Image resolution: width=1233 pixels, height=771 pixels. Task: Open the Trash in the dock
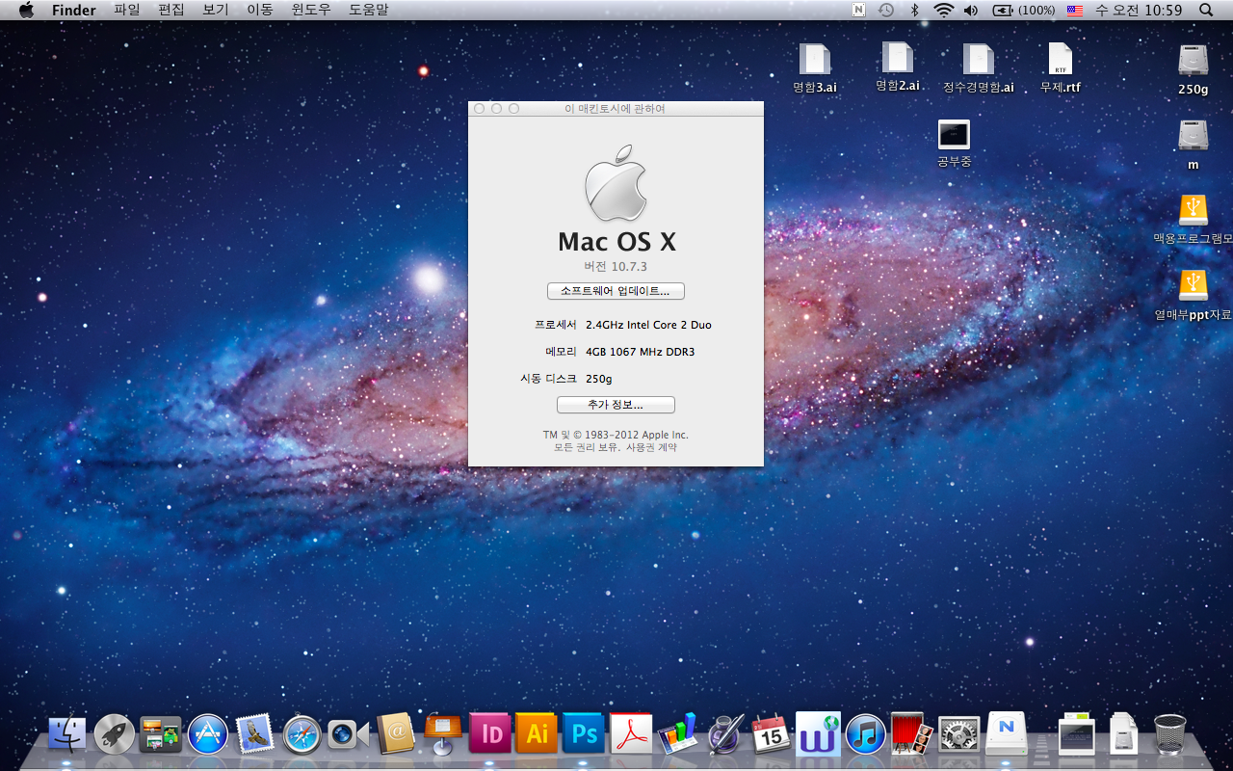click(x=1169, y=734)
